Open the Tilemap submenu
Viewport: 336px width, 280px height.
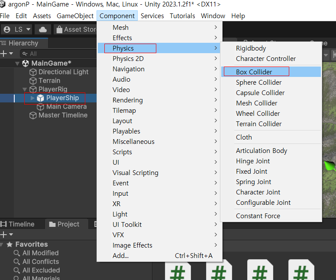coord(159,110)
